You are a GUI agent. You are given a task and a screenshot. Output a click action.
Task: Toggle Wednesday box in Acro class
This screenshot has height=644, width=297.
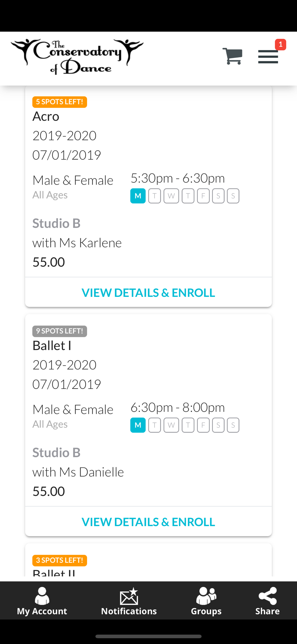[171, 196]
